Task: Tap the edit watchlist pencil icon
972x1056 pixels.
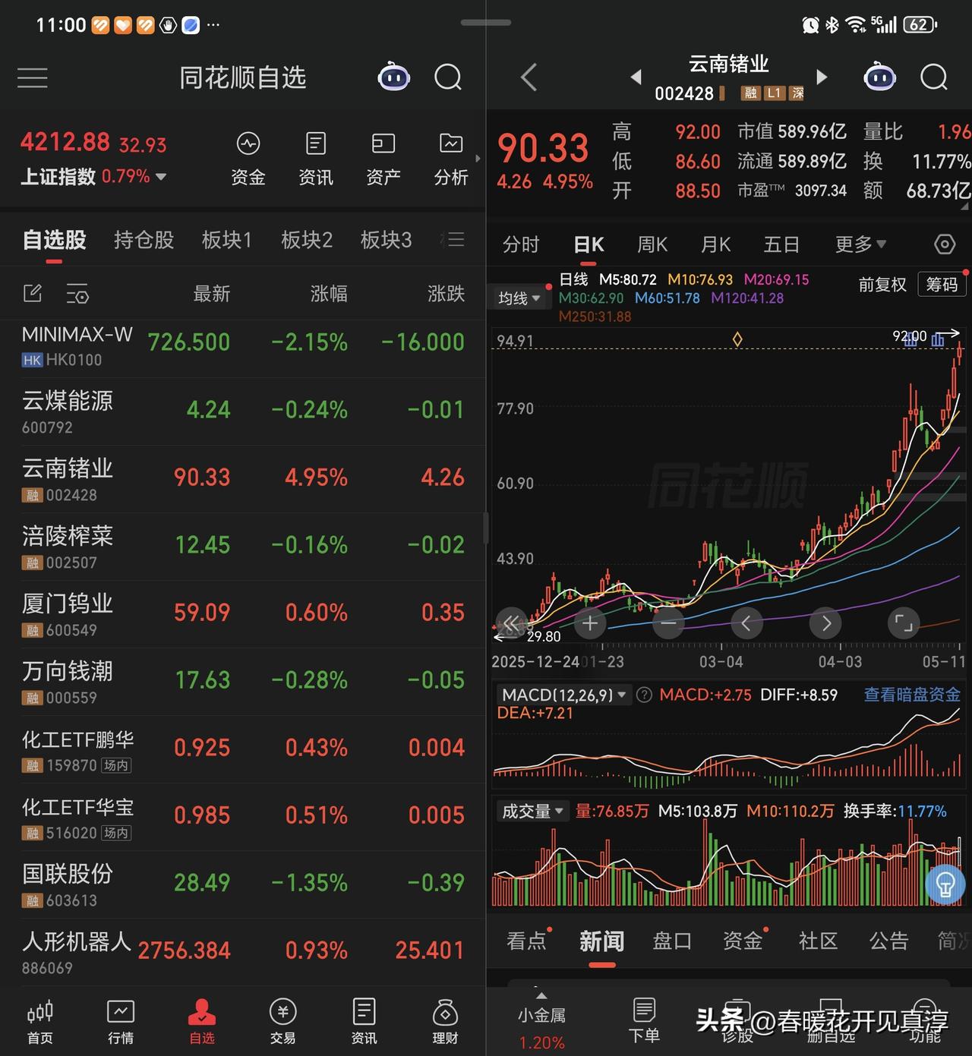Action: coord(33,293)
